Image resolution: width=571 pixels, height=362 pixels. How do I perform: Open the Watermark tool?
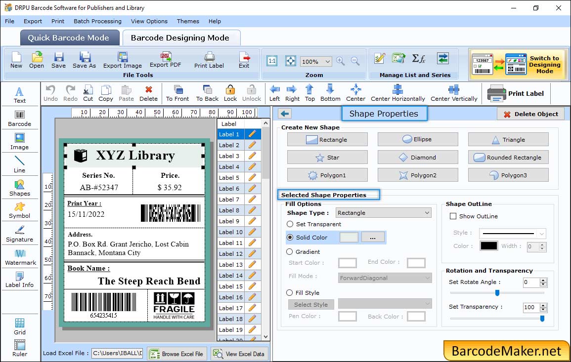click(20, 257)
